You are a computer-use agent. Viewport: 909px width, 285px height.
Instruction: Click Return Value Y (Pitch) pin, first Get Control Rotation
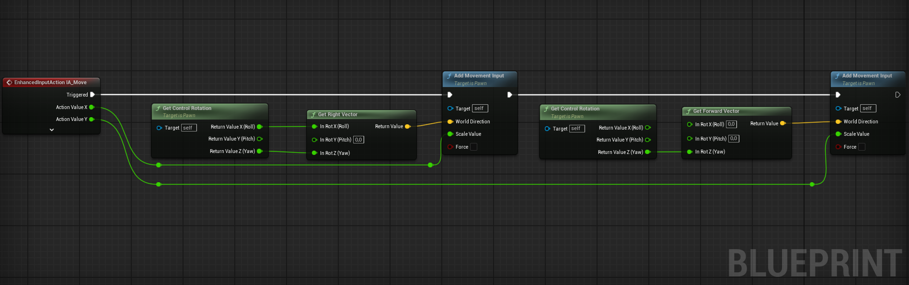(x=260, y=139)
